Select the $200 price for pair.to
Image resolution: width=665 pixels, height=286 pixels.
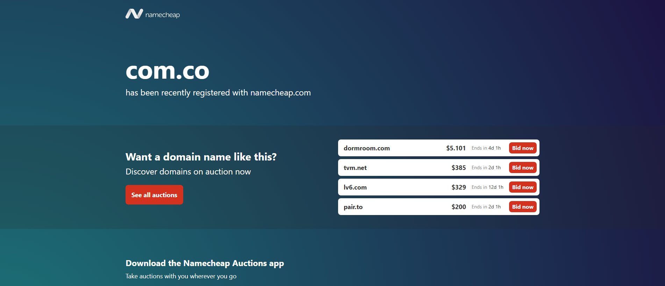[459, 207]
